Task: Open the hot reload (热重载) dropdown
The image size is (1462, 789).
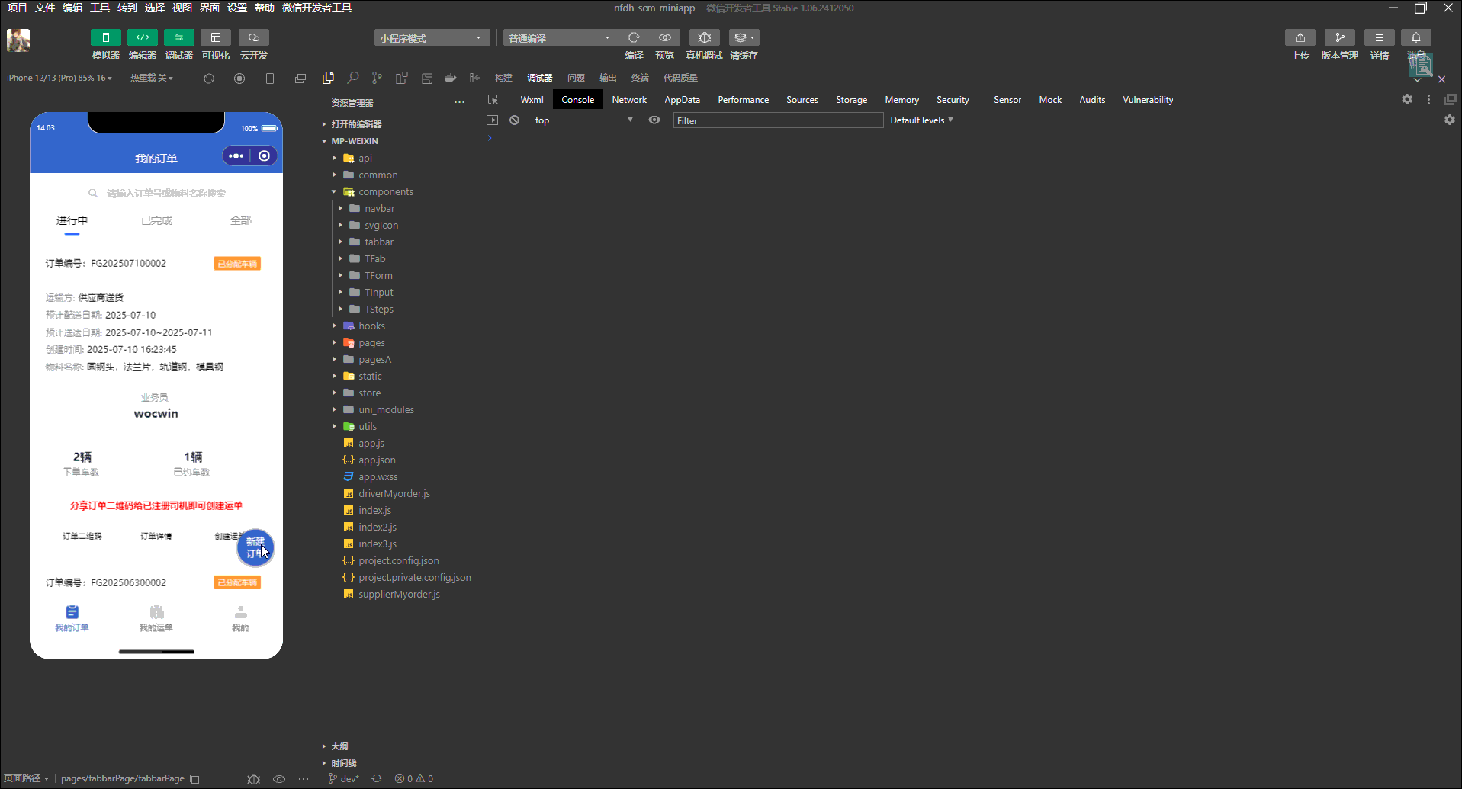Action: coord(152,78)
